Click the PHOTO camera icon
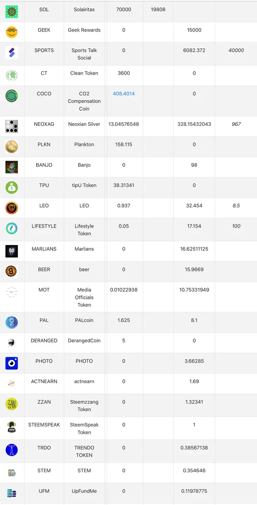 pos(12,363)
